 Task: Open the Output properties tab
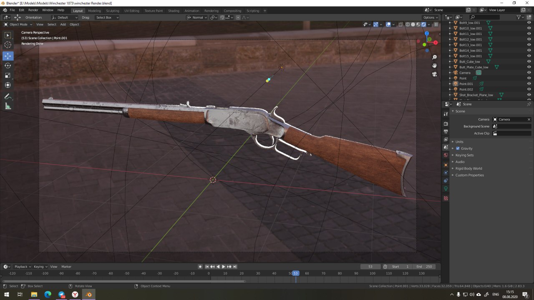point(446,132)
